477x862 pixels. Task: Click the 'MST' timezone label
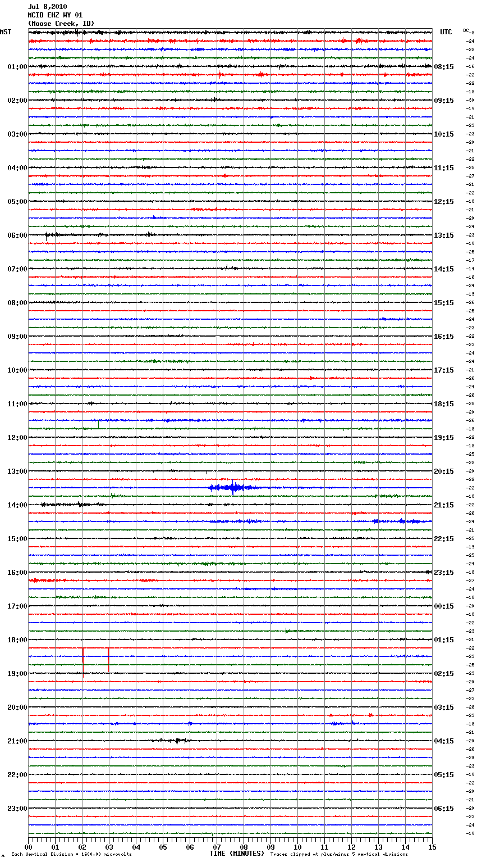click(6, 32)
